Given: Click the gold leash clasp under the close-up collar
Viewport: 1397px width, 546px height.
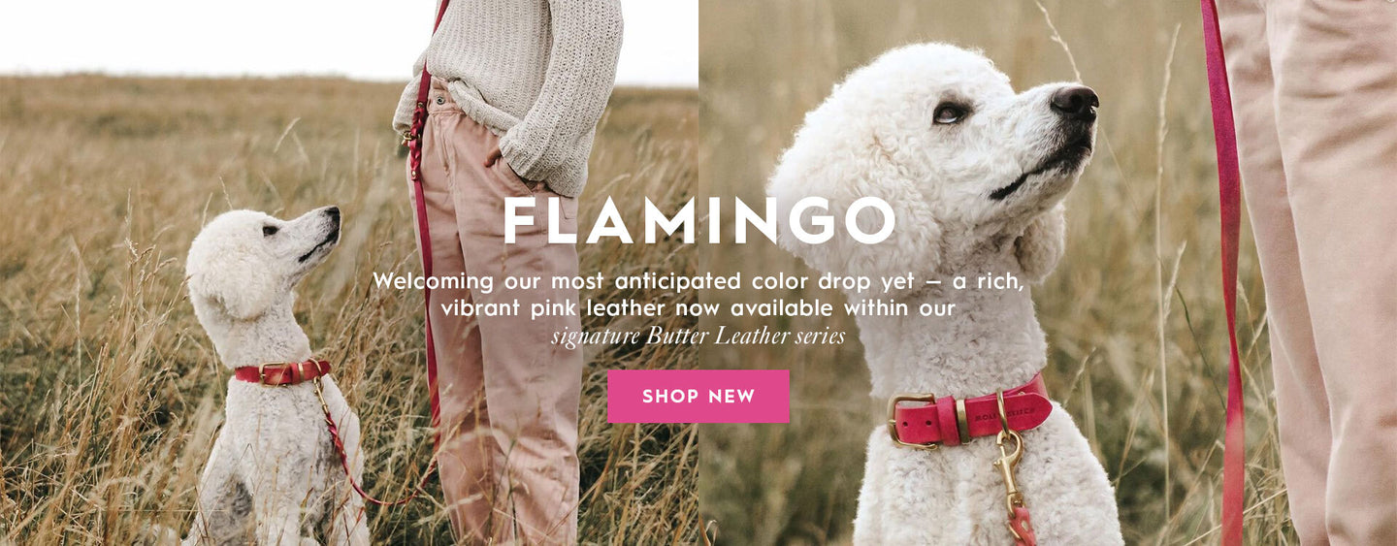Looking at the screenshot, I should pos(1010,475).
